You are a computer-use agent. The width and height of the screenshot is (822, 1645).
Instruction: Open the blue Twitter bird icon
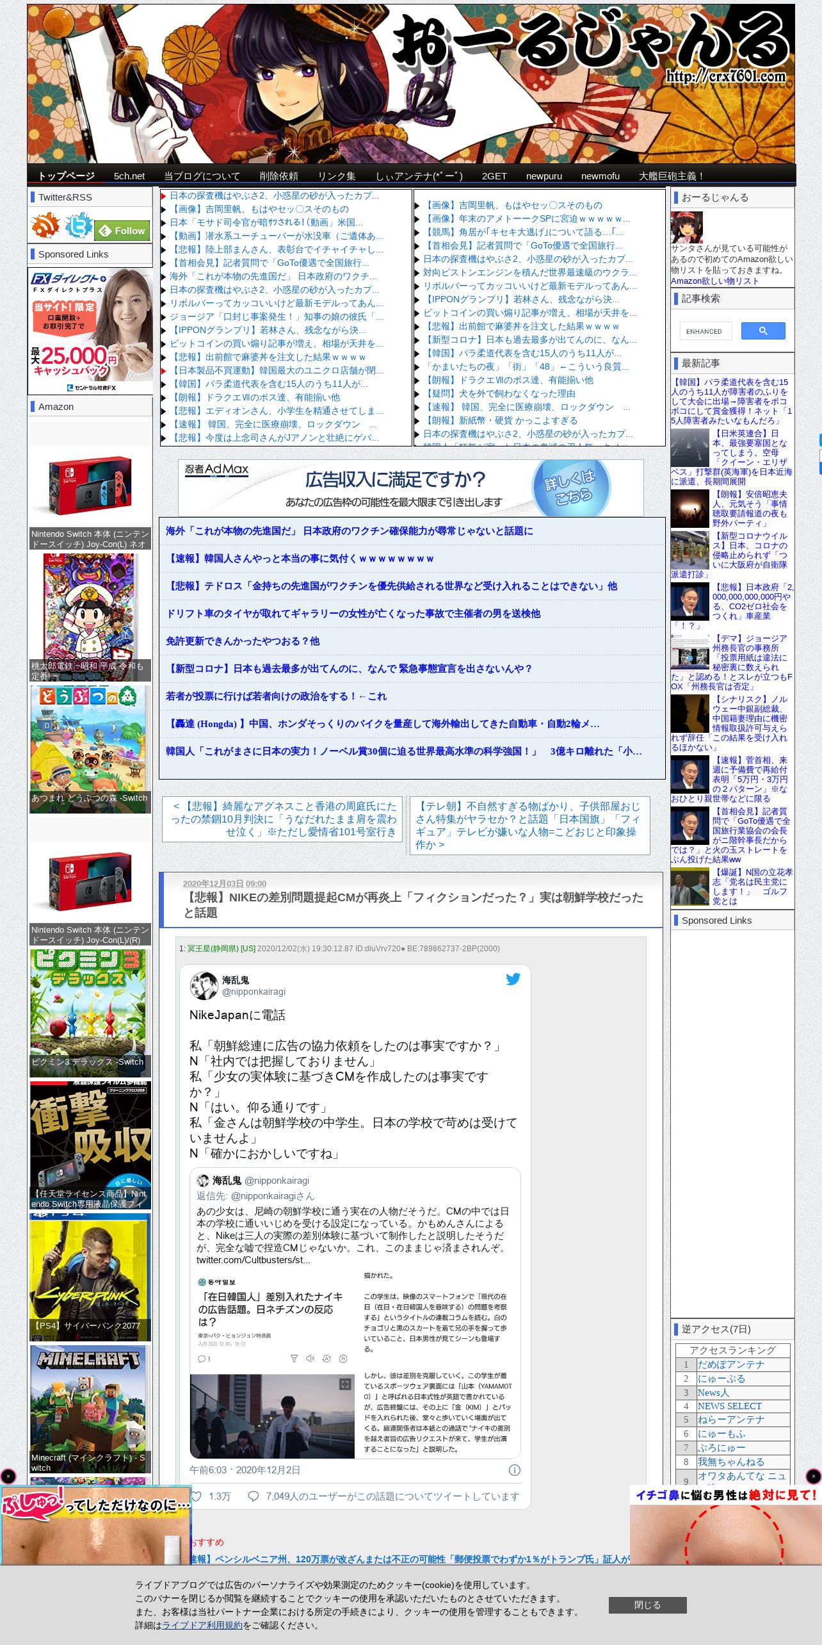point(79,226)
